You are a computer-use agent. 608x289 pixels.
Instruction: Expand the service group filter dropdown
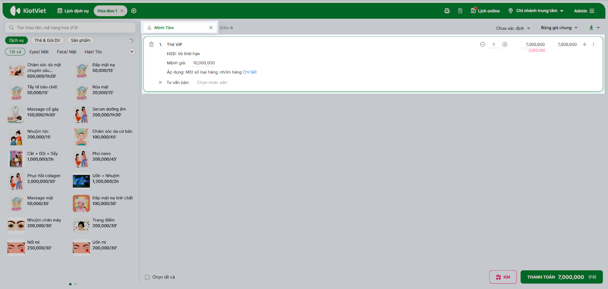131,52
